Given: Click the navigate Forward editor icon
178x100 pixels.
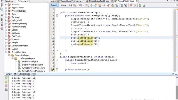Looking at the screenshot, I should click(x=80, y=5).
